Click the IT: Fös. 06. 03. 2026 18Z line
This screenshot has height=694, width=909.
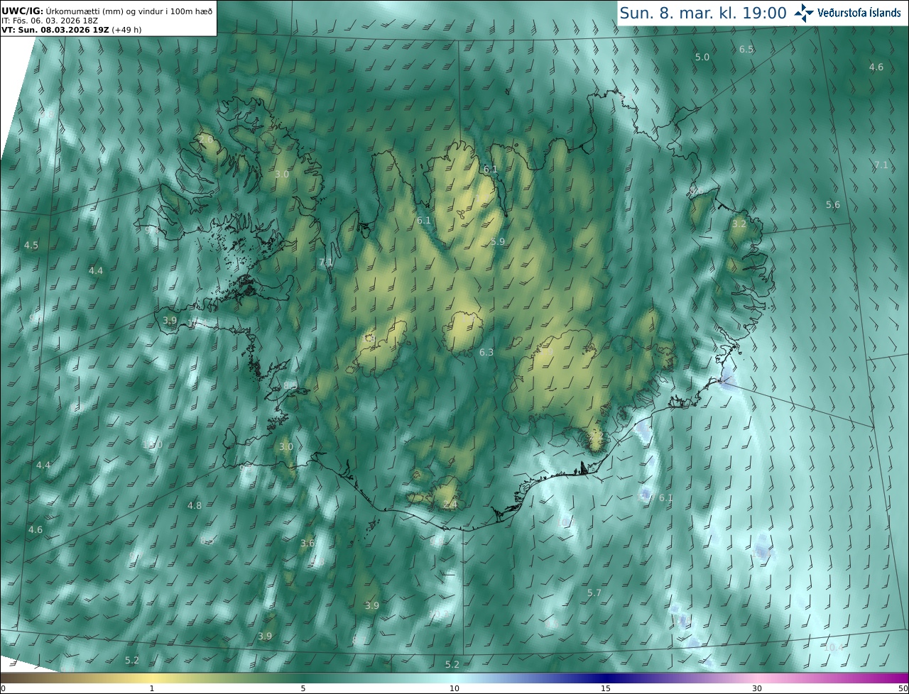(49, 21)
